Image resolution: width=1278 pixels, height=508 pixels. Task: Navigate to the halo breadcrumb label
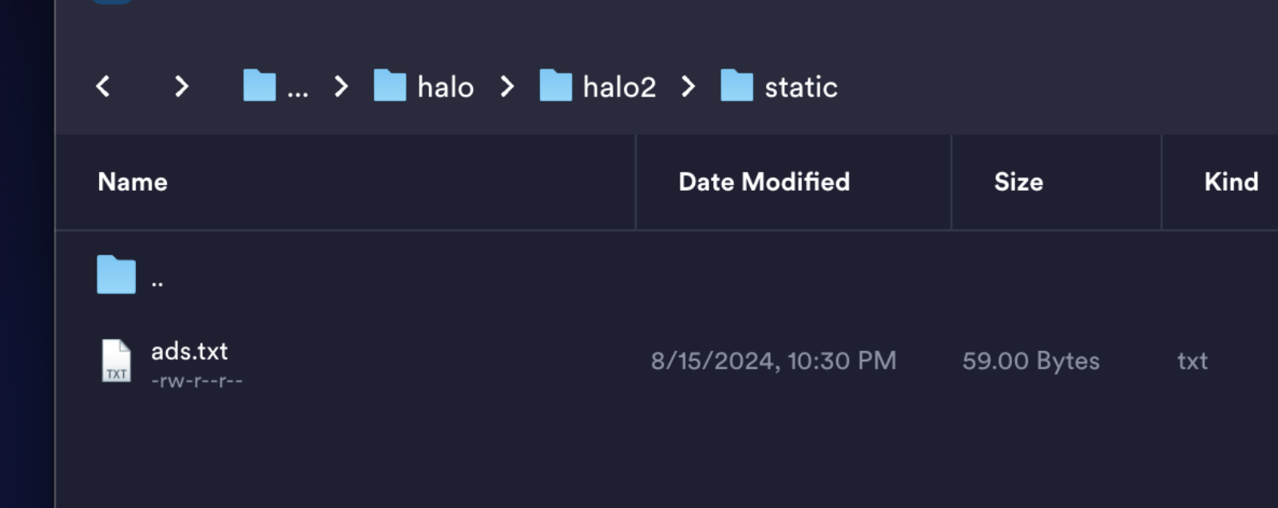(x=446, y=87)
